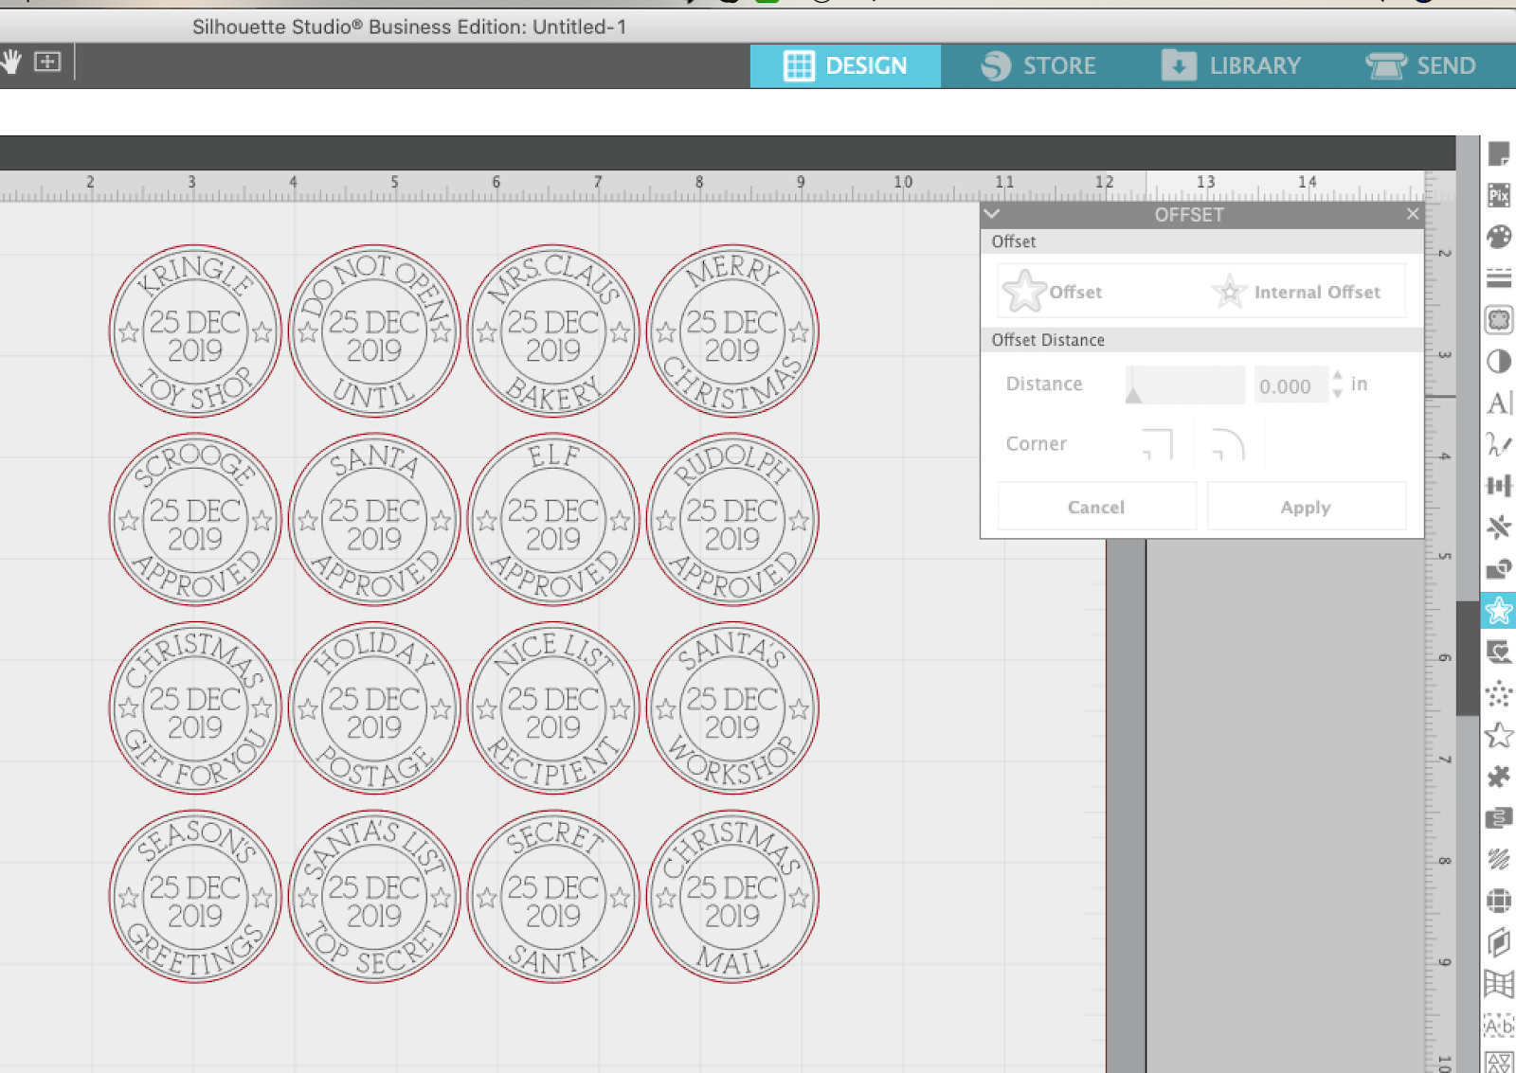This screenshot has height=1073, width=1516.
Task: Open the Rhinestones dotted star panel
Action: 1499,693
